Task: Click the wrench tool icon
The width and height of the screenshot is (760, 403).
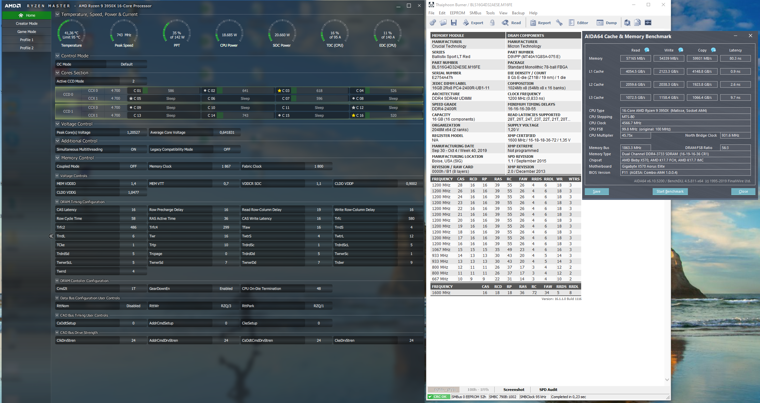Action: point(559,22)
